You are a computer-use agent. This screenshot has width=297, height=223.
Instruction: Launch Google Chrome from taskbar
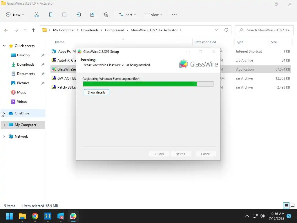[x=35, y=216]
